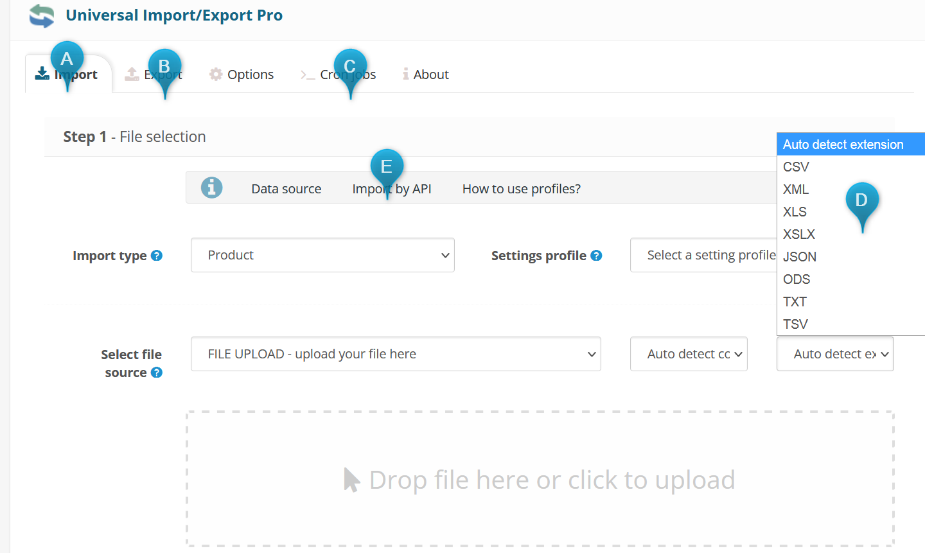
Task: Click the Universal Import/Export Pro logo icon
Action: point(42,16)
